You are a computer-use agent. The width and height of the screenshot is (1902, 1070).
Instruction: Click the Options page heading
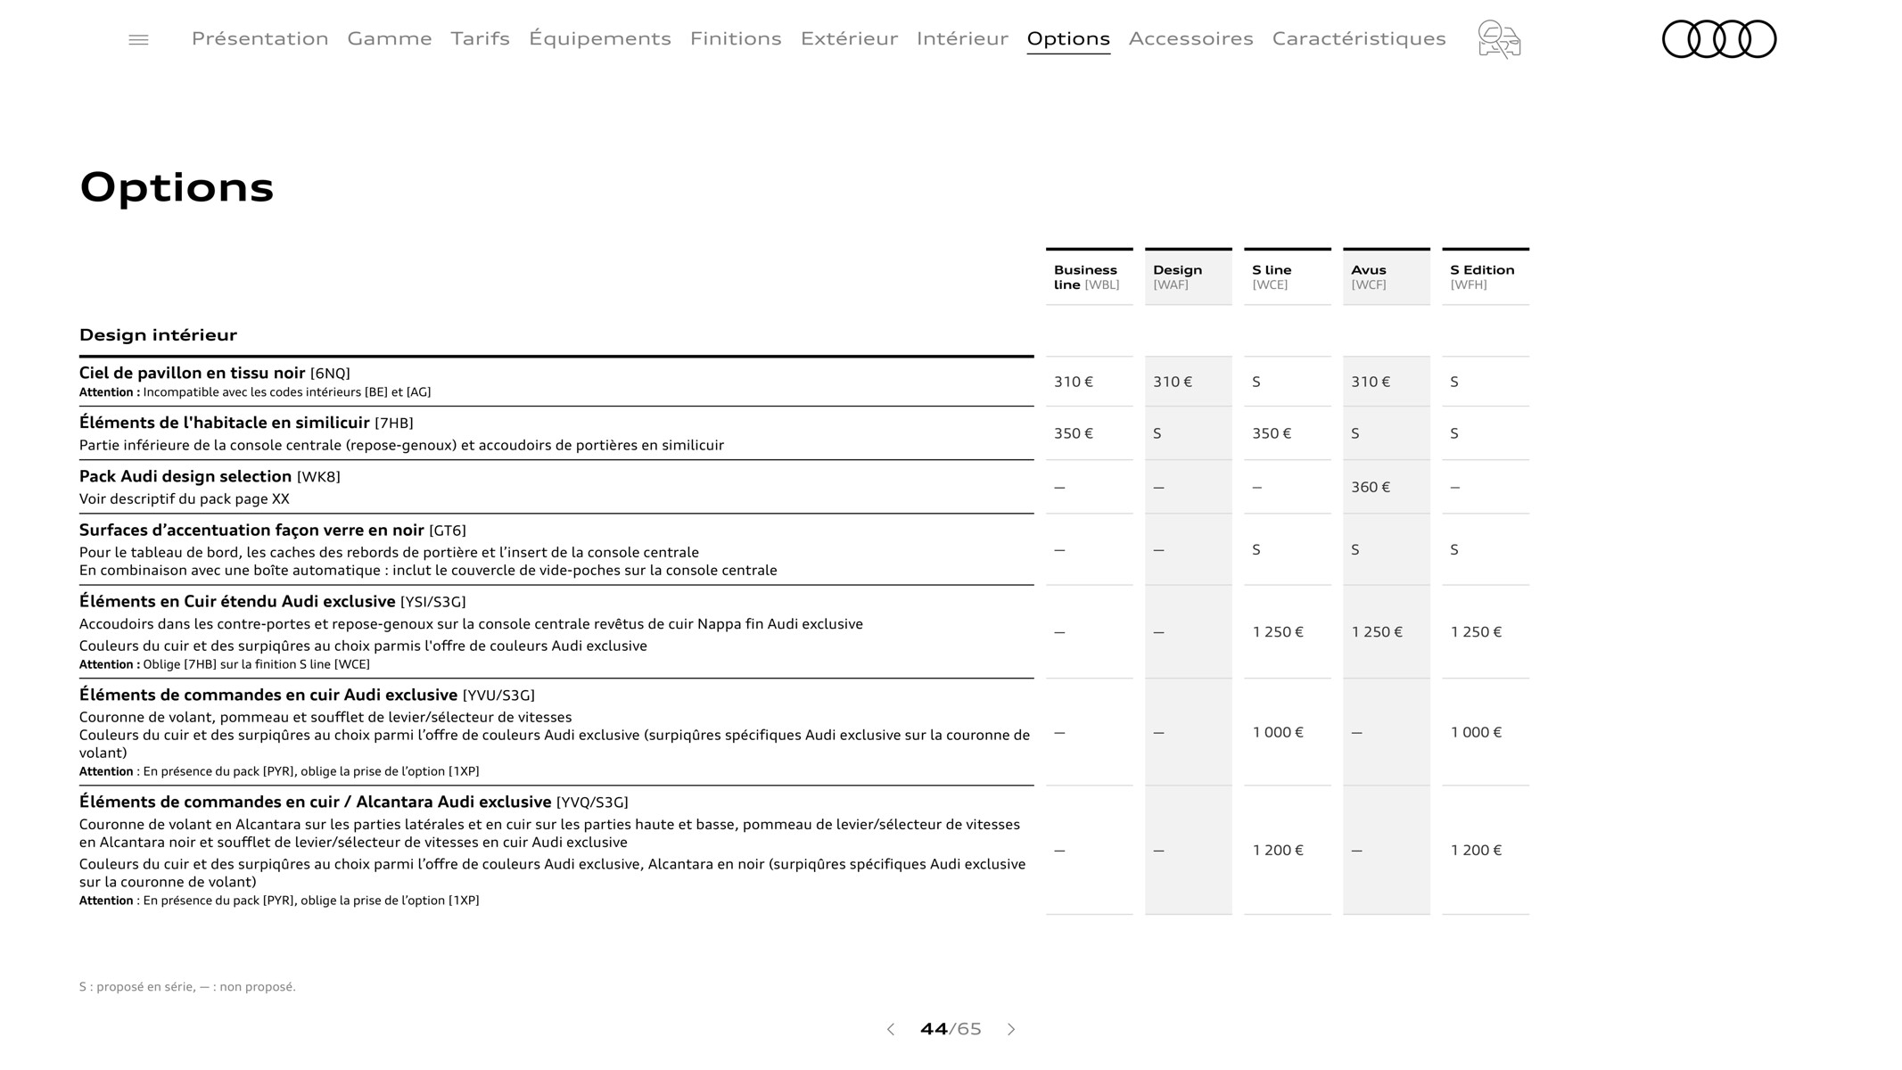(177, 188)
